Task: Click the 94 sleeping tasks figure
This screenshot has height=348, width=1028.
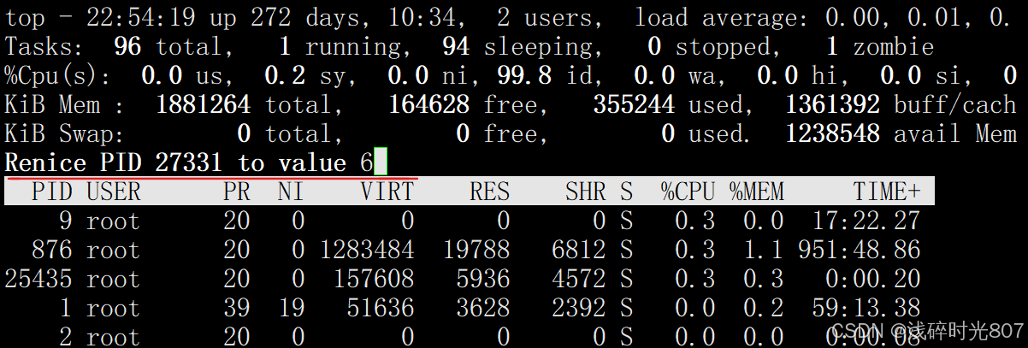Action: point(456,46)
